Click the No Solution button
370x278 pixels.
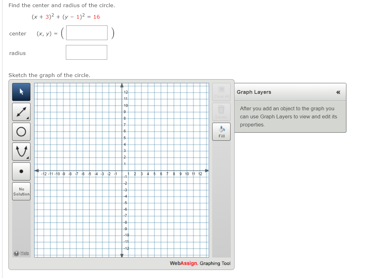coord(21,191)
